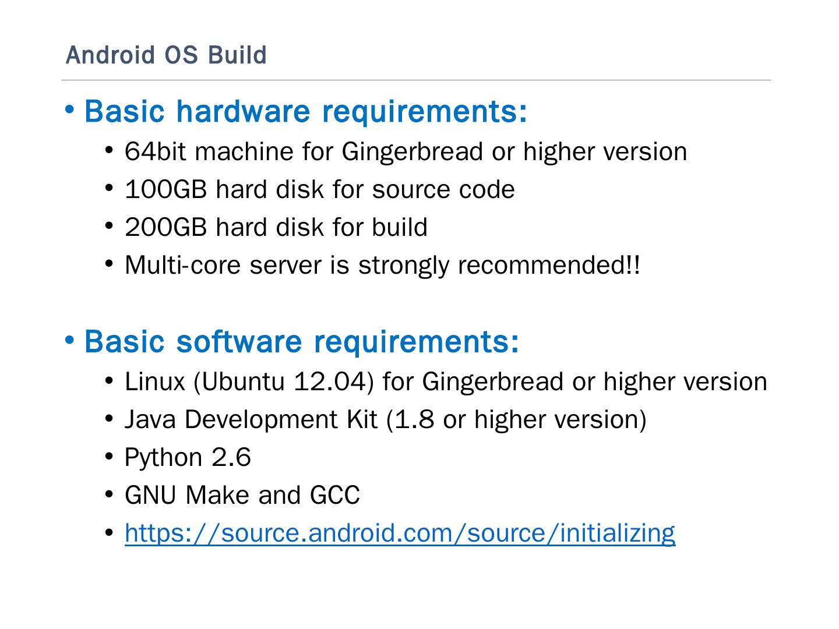The height and width of the screenshot is (629, 839).
Task: Select the 'Basic hardware requirements:' heading
Action: (x=305, y=111)
